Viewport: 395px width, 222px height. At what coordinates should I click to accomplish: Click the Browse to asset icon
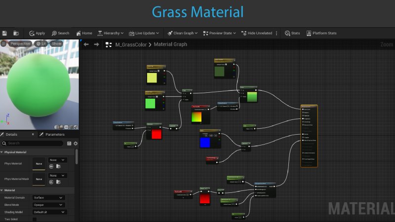click(16, 33)
